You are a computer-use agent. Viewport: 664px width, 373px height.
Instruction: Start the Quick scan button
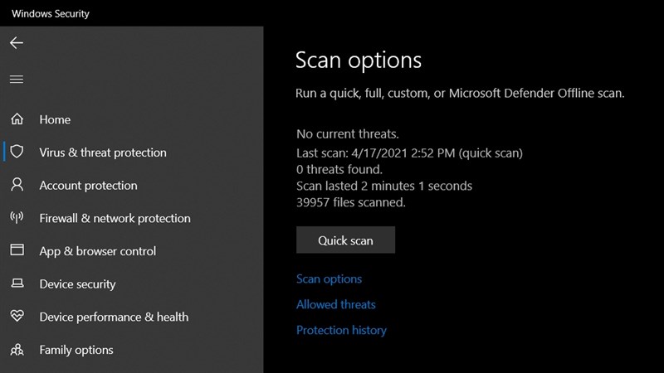345,240
